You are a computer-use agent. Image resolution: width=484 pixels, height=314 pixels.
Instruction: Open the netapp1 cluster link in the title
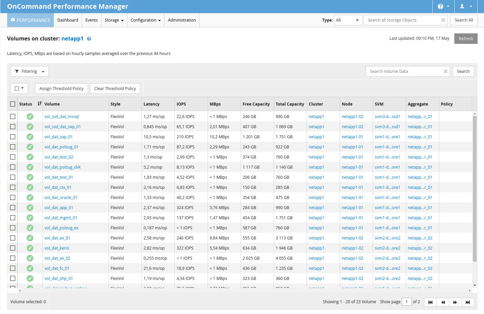click(x=72, y=38)
